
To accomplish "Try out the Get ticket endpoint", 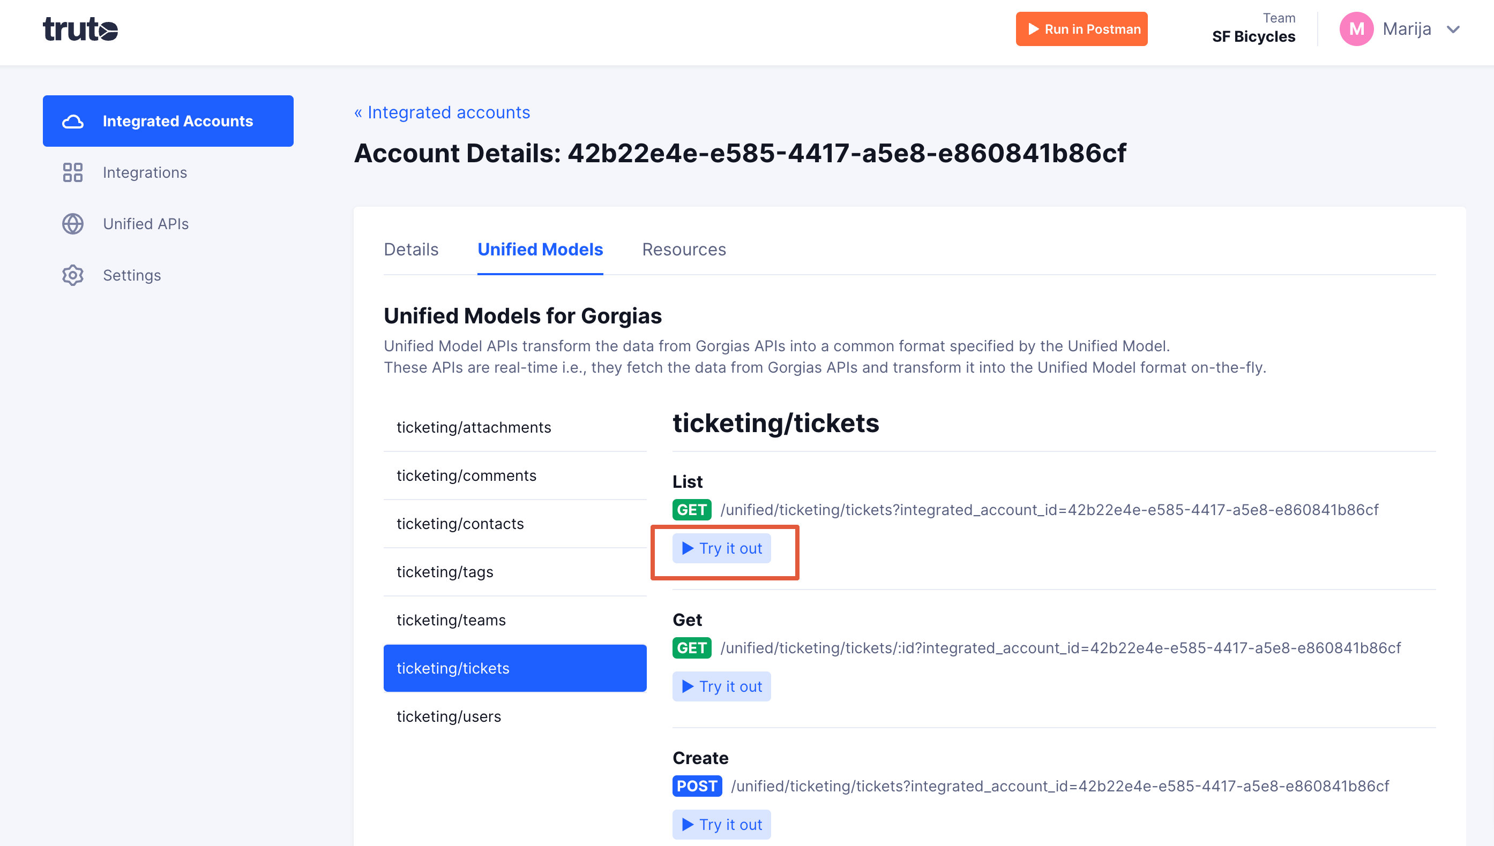I will pyautogui.click(x=721, y=687).
